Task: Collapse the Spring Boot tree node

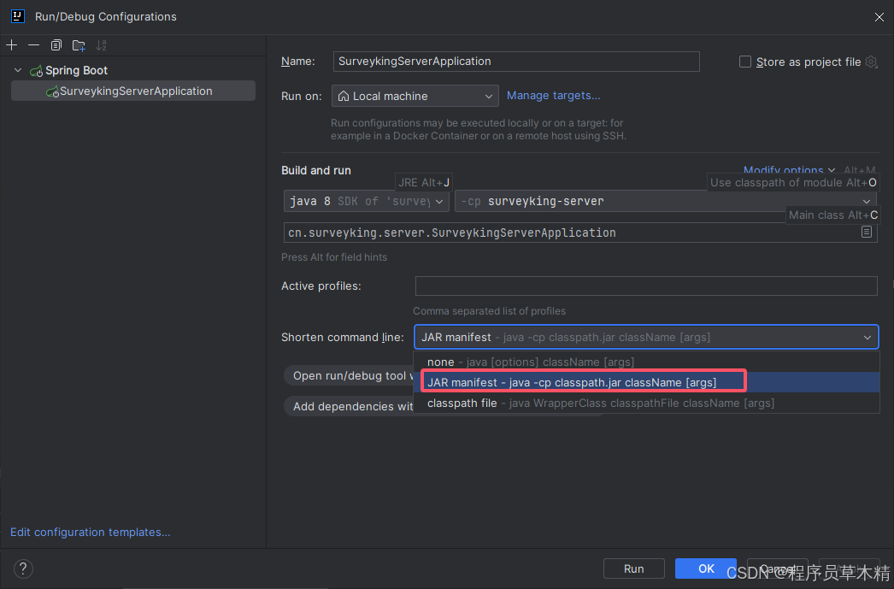Action: tap(17, 69)
